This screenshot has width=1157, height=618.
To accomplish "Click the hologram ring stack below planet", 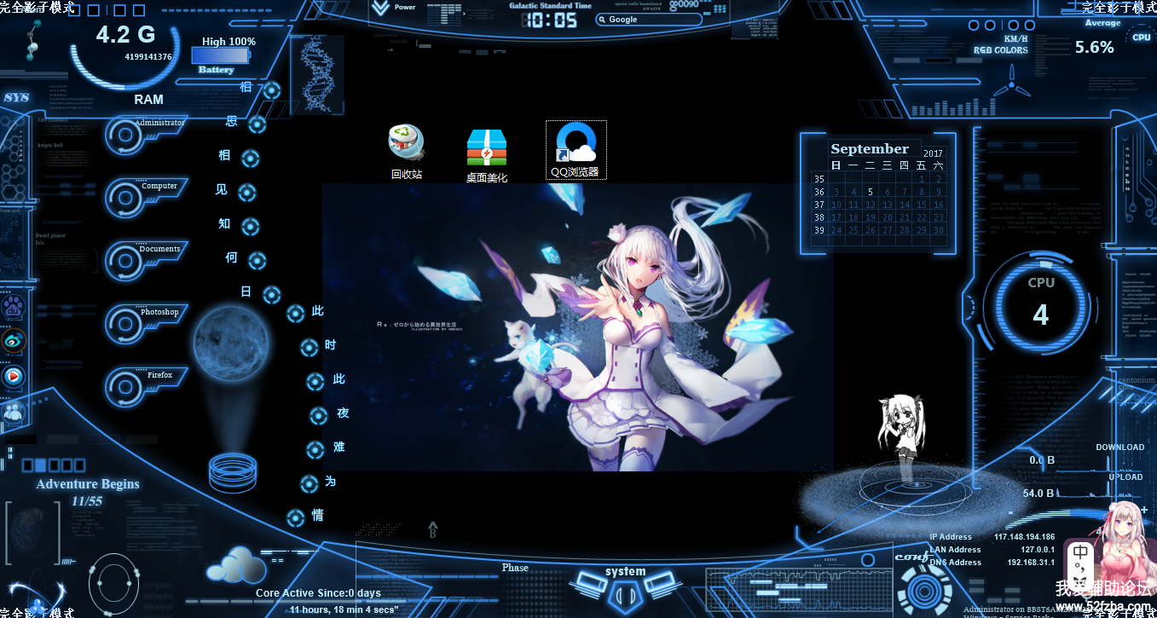I will pyautogui.click(x=233, y=474).
